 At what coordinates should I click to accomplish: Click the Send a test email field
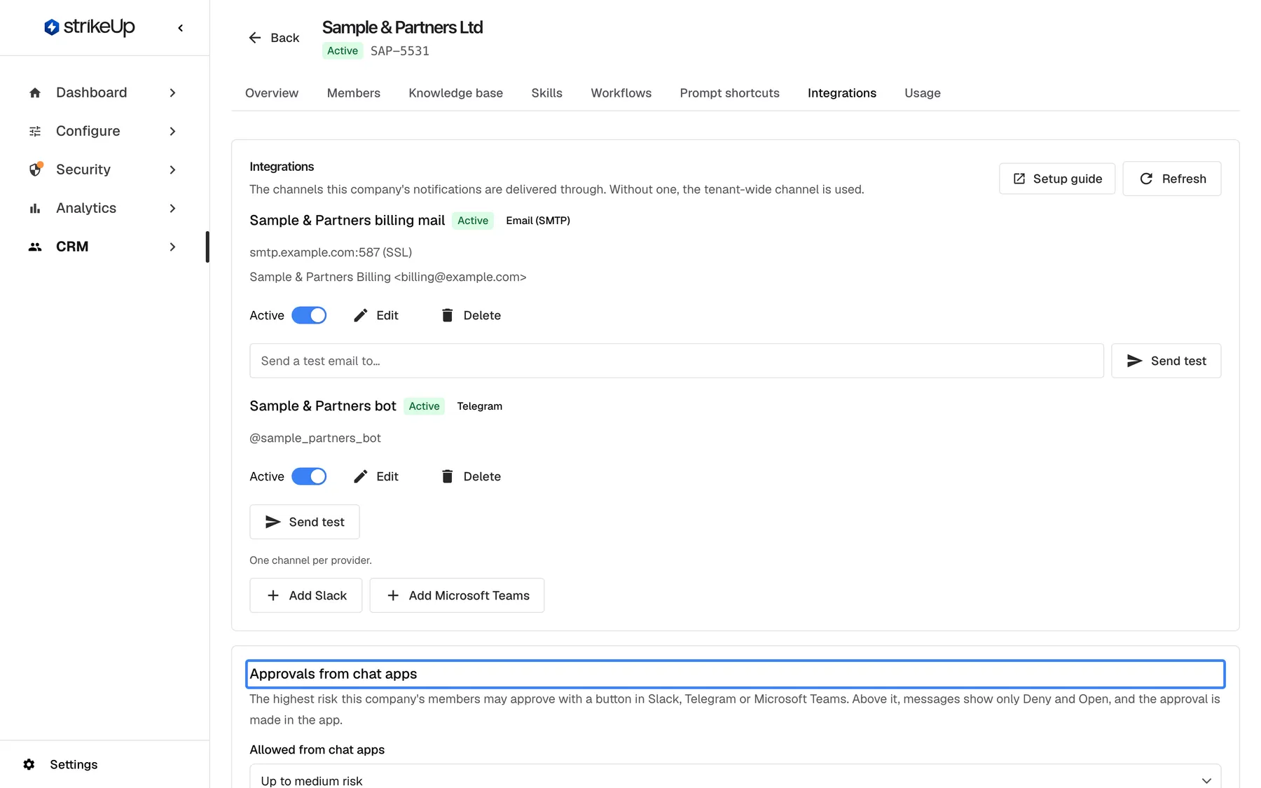[676, 361]
